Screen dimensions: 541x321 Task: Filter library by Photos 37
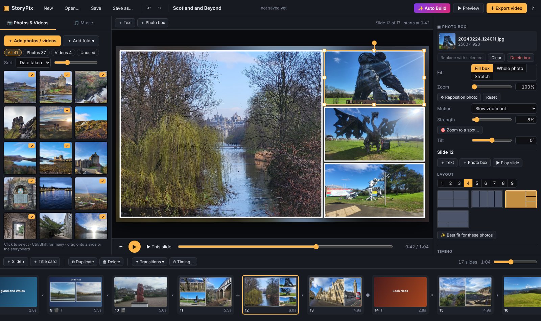click(36, 53)
